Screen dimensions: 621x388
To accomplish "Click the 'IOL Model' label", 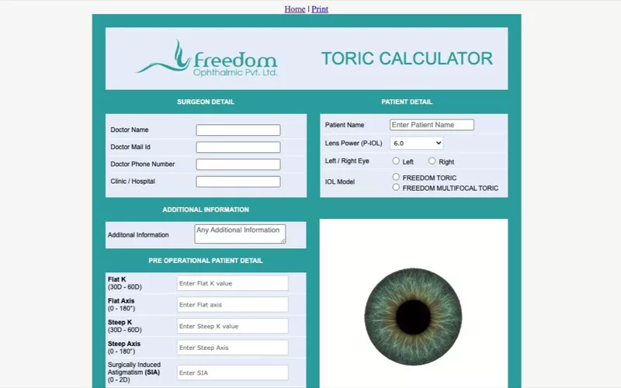I will click(340, 182).
